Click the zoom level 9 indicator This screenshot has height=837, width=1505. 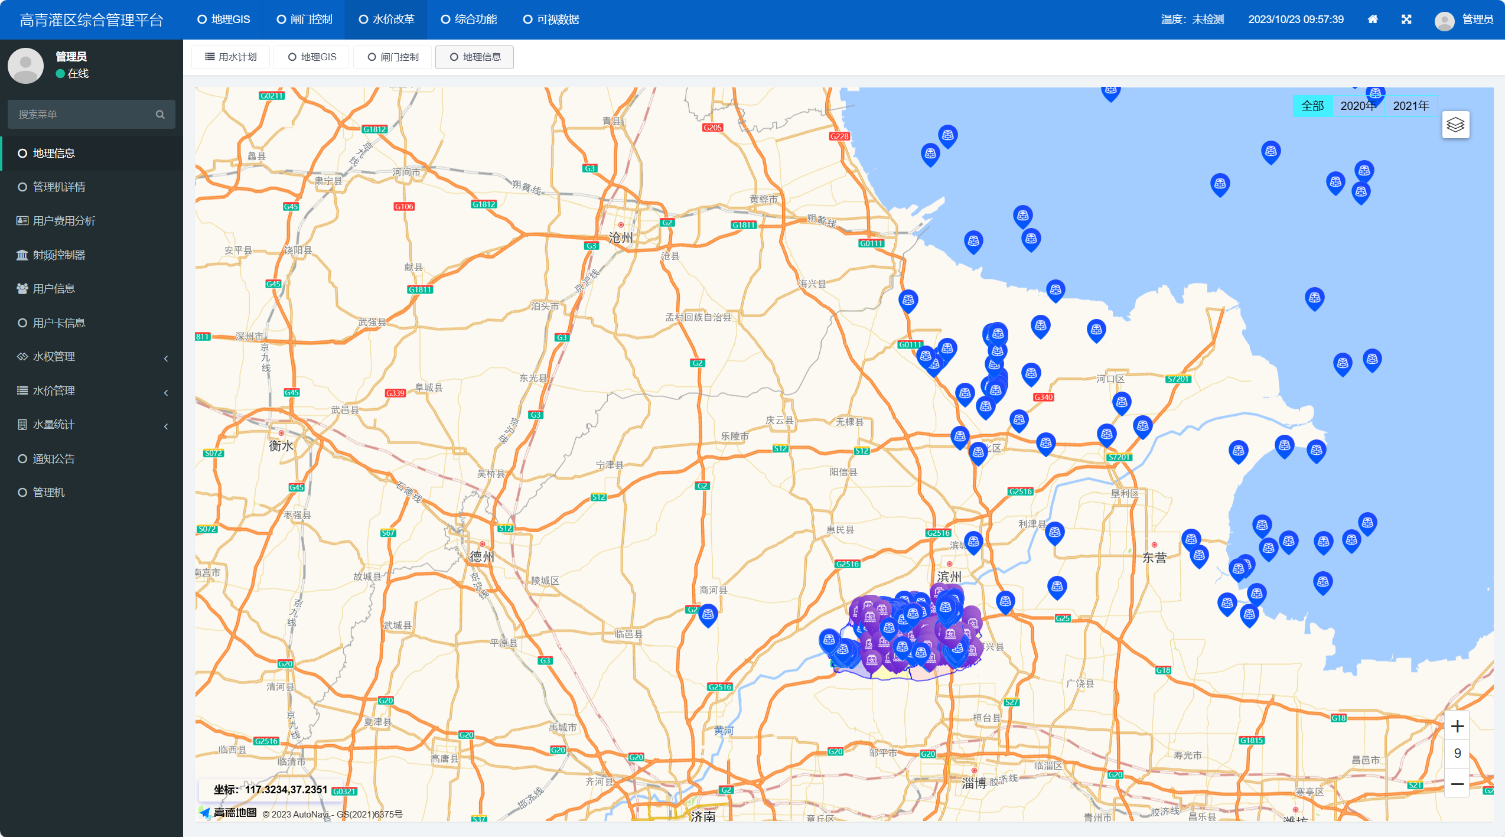(1457, 754)
